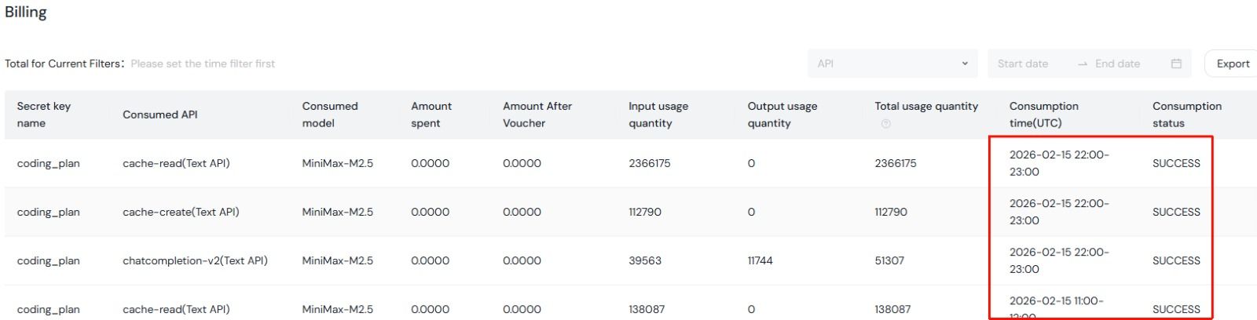
Task: Click the Billing page heading
Action: click(x=26, y=13)
